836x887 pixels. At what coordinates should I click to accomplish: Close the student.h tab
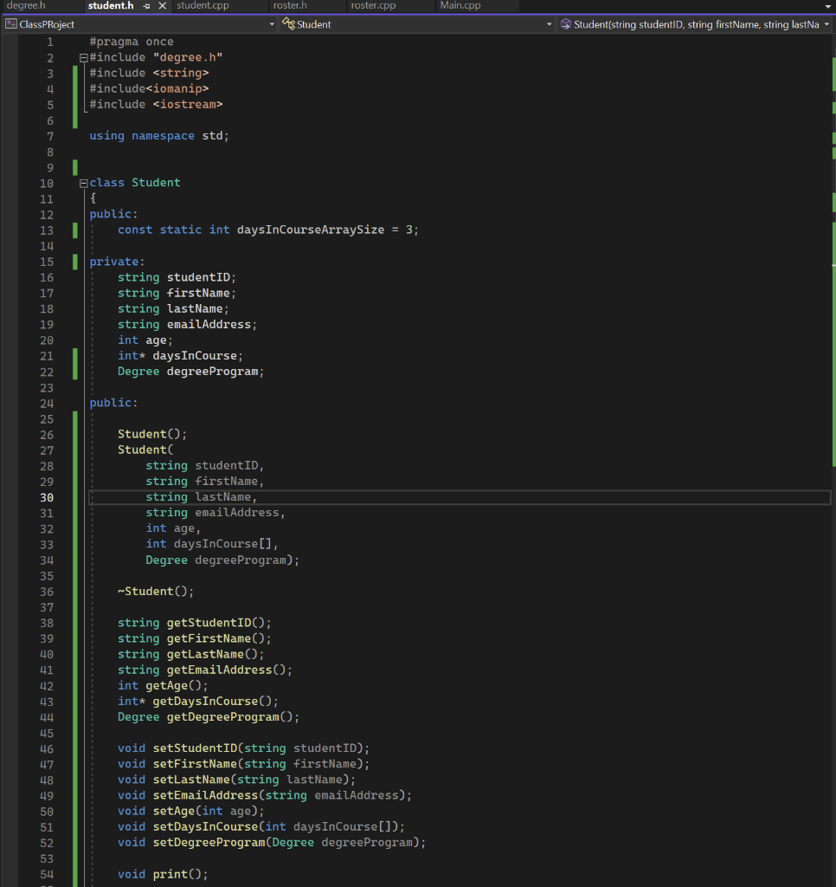162,7
